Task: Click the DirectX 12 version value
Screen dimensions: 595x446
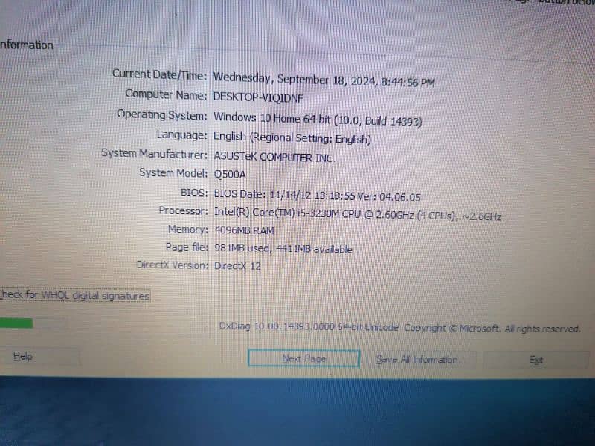Action: point(237,266)
